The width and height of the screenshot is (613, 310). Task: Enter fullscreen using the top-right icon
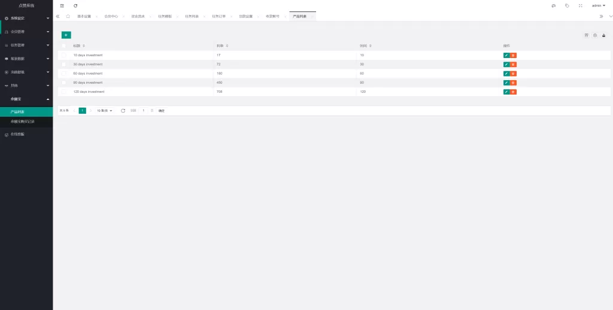click(580, 5)
